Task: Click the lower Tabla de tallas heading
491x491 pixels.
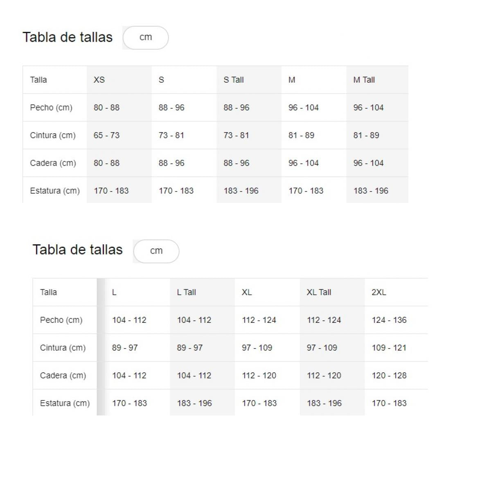Action: click(x=78, y=250)
